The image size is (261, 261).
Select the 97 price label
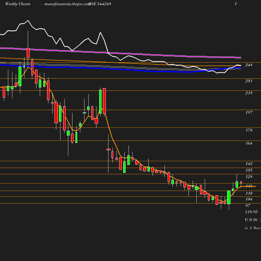pos(248,206)
